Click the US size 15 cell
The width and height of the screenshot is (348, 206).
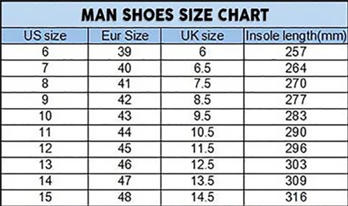pos(44,197)
